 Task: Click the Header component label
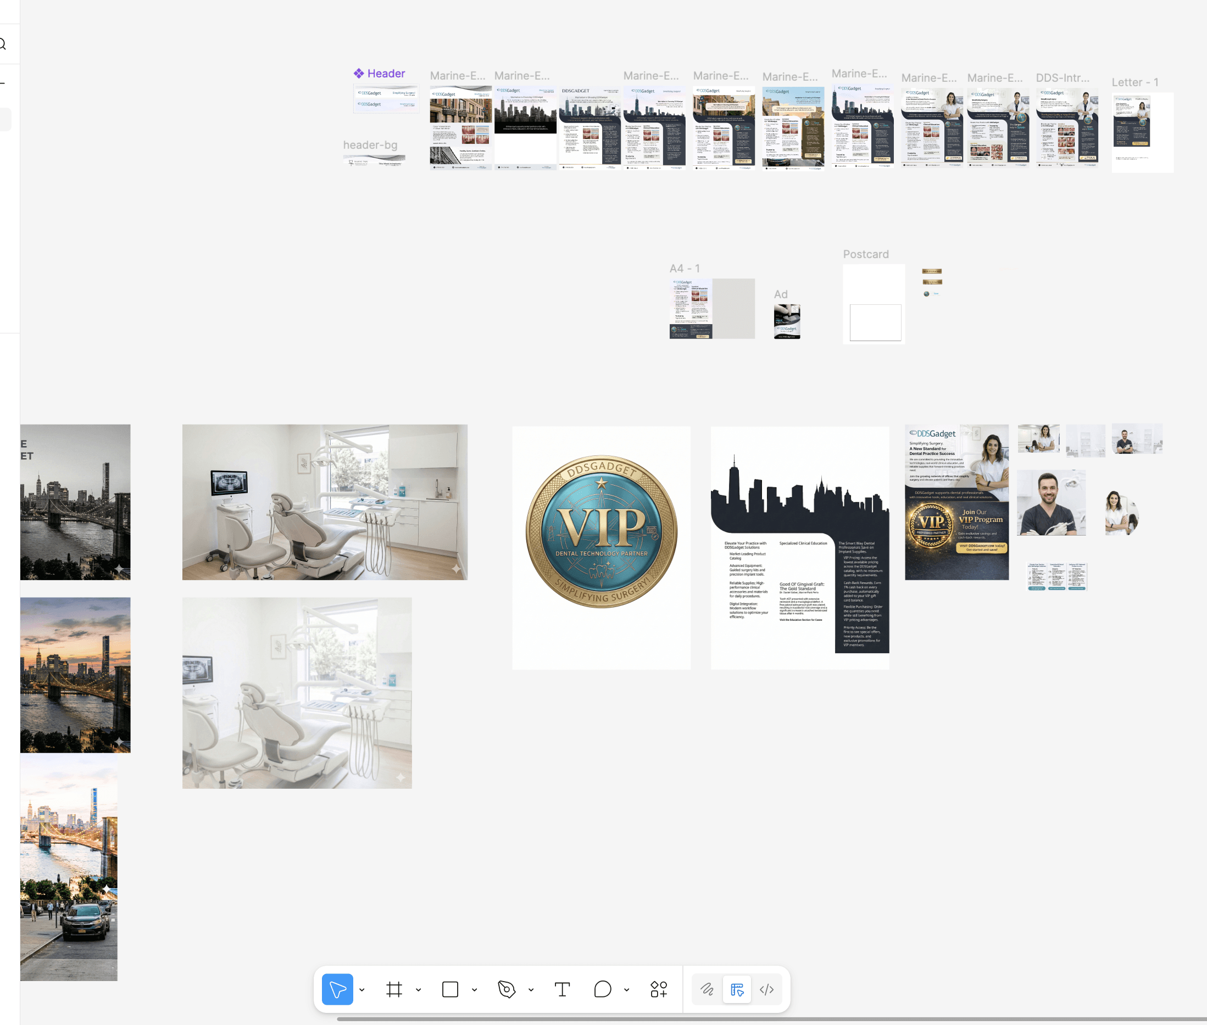click(385, 74)
